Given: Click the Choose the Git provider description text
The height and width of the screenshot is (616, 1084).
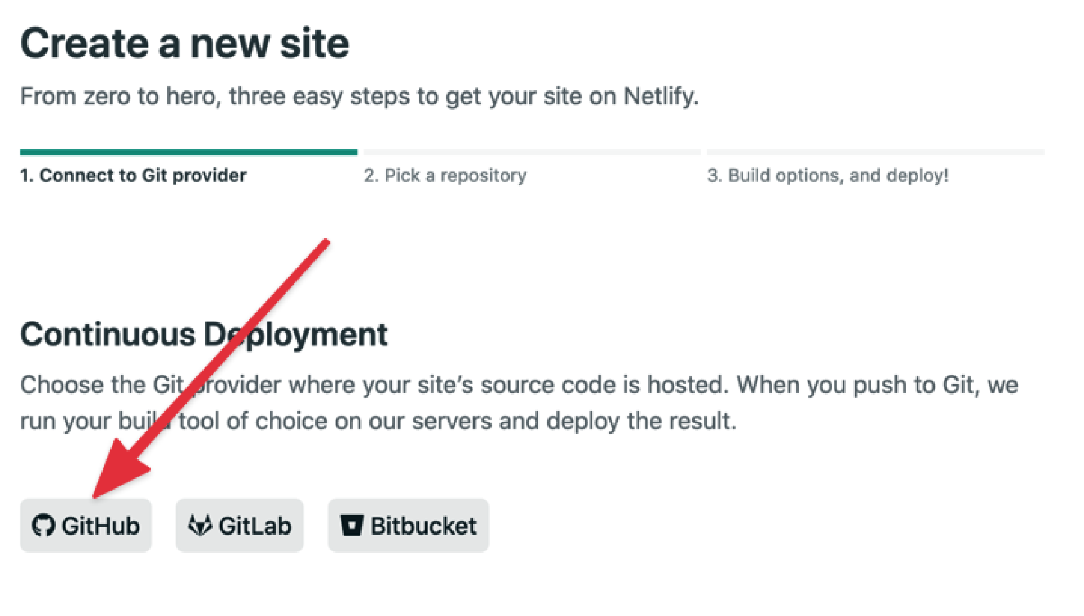Looking at the screenshot, I should (x=519, y=403).
